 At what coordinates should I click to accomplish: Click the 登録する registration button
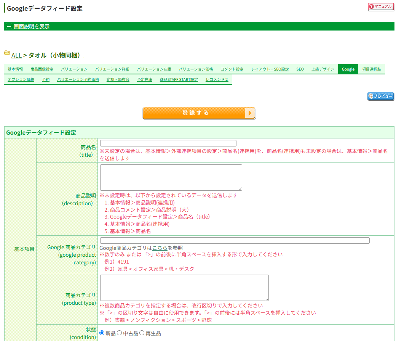point(198,113)
